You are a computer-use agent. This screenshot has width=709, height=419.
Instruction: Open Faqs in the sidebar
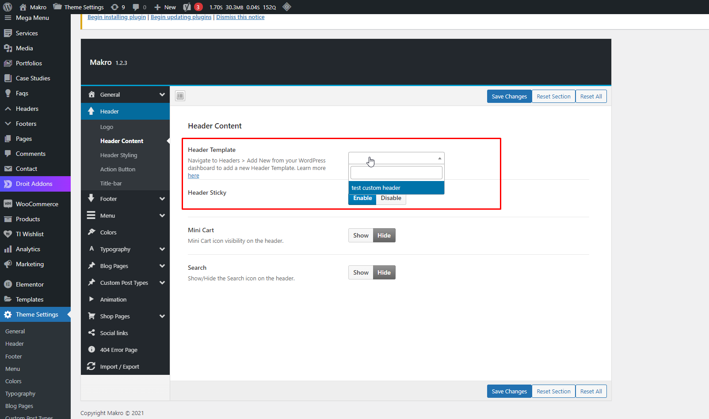[35, 93]
